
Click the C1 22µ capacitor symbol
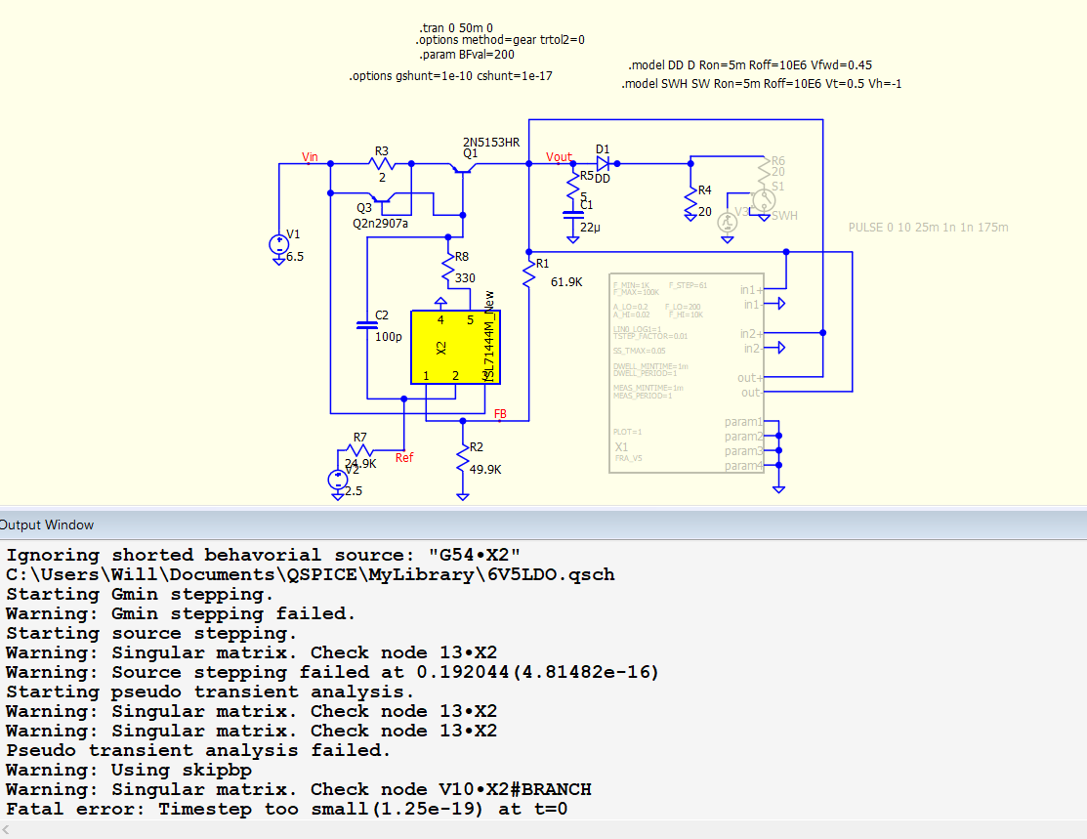point(573,217)
